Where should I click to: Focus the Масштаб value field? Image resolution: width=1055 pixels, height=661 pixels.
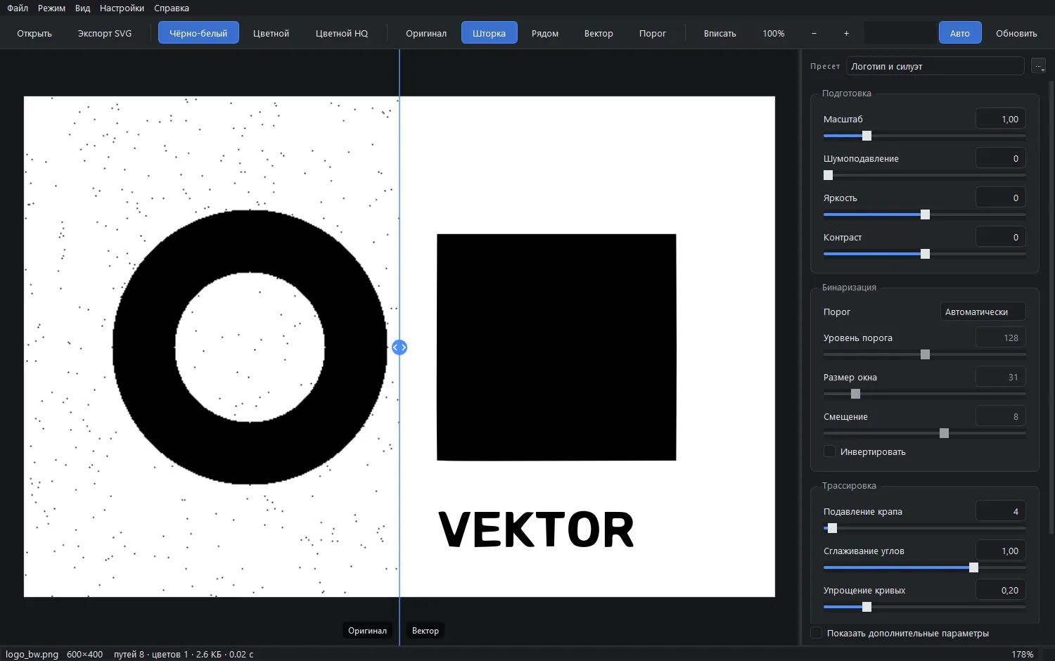click(x=1001, y=119)
